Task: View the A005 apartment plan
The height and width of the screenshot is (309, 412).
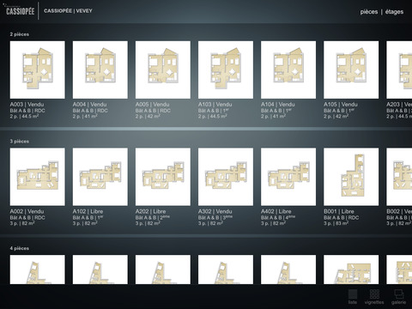Action: pyautogui.click(x=163, y=70)
